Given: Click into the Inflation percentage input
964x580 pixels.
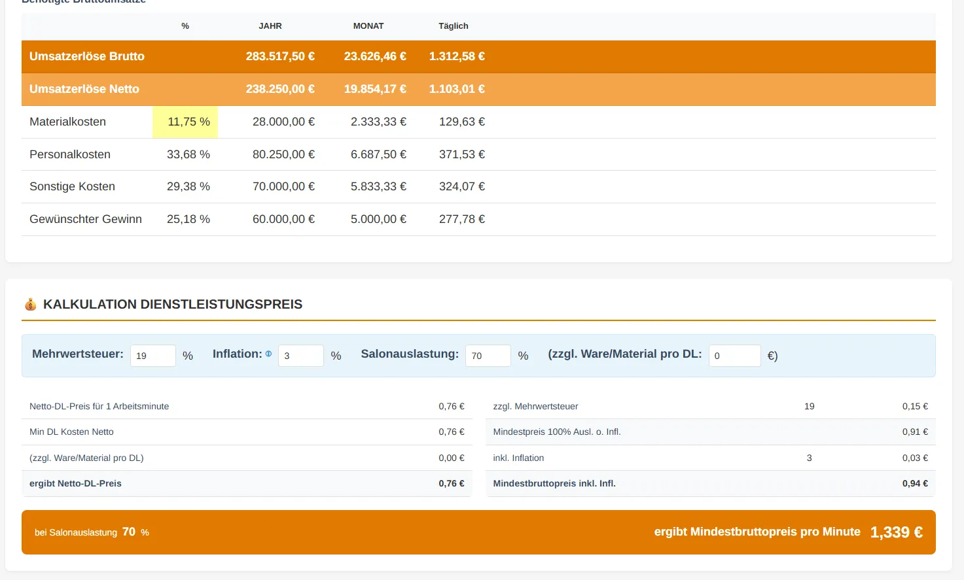Looking at the screenshot, I should coord(300,356).
